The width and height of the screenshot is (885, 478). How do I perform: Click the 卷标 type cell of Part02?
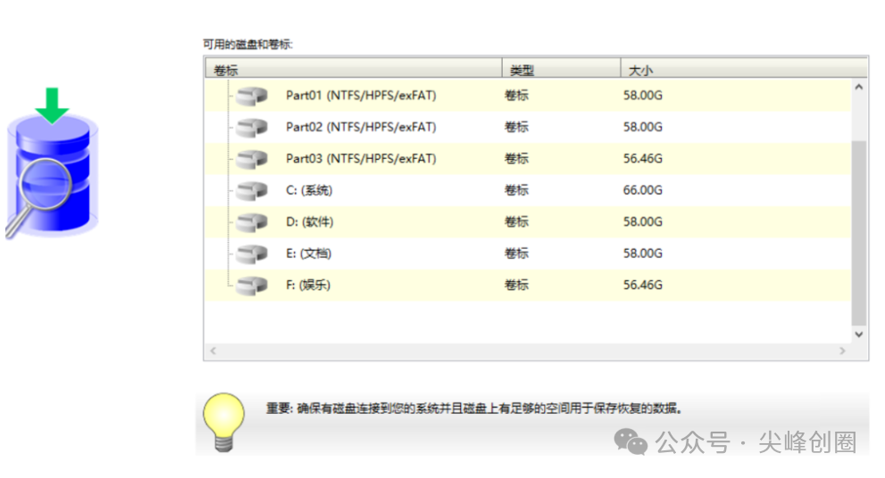(516, 128)
